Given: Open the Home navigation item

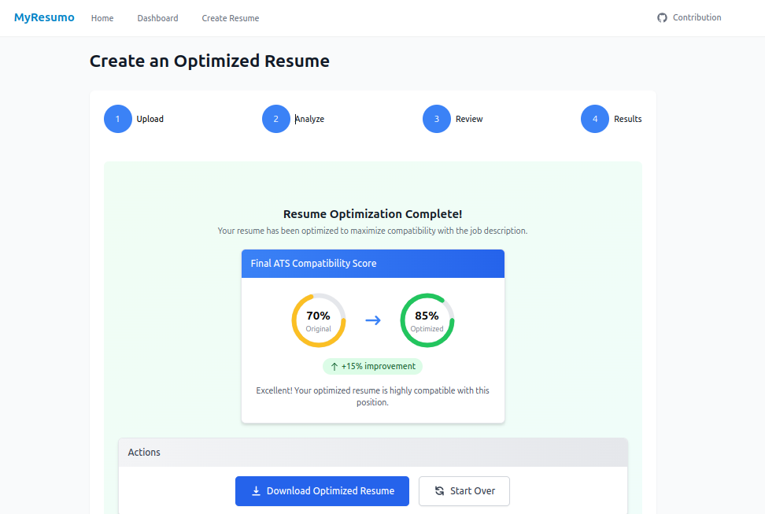Looking at the screenshot, I should [x=102, y=17].
